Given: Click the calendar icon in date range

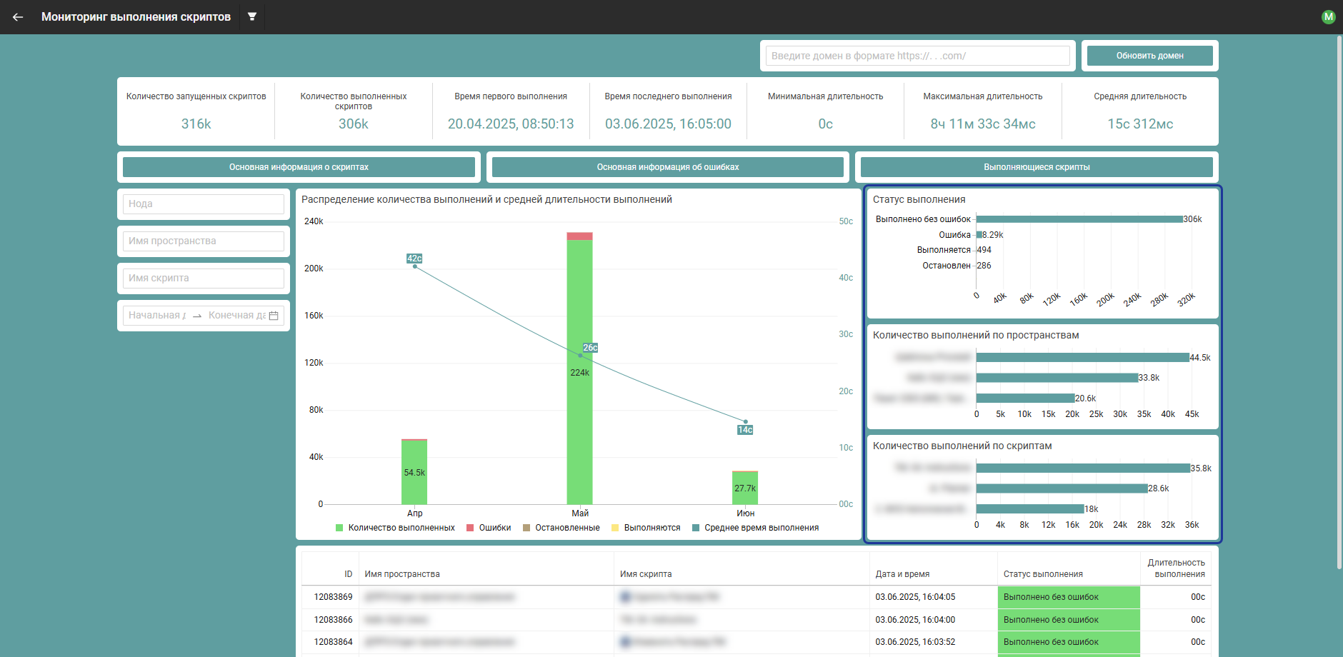Looking at the screenshot, I should pos(274,316).
